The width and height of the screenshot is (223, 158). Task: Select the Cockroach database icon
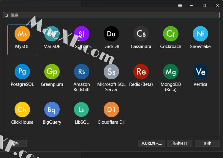point(171,34)
